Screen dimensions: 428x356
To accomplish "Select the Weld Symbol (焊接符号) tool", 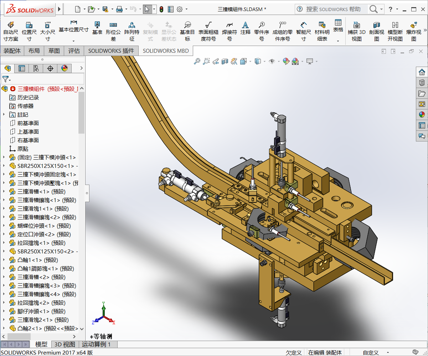I will (230, 31).
